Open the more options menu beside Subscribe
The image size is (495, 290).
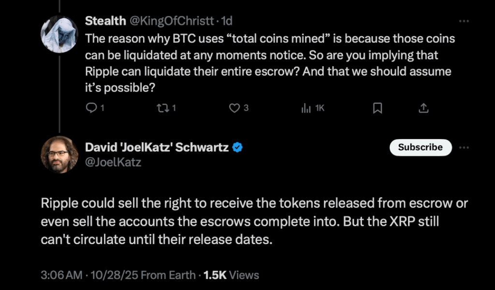click(x=464, y=147)
